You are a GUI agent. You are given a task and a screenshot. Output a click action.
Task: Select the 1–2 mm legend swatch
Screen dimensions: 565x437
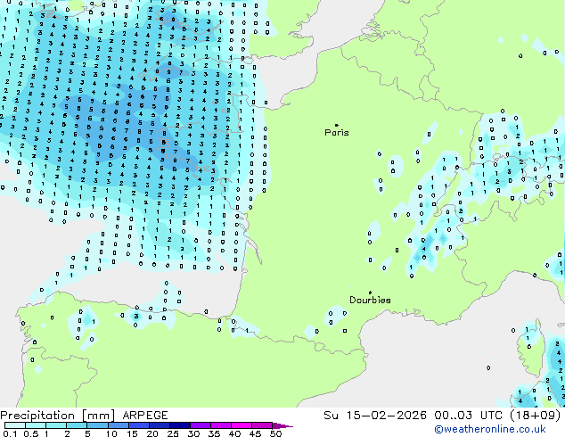pyautogui.click(x=56, y=425)
